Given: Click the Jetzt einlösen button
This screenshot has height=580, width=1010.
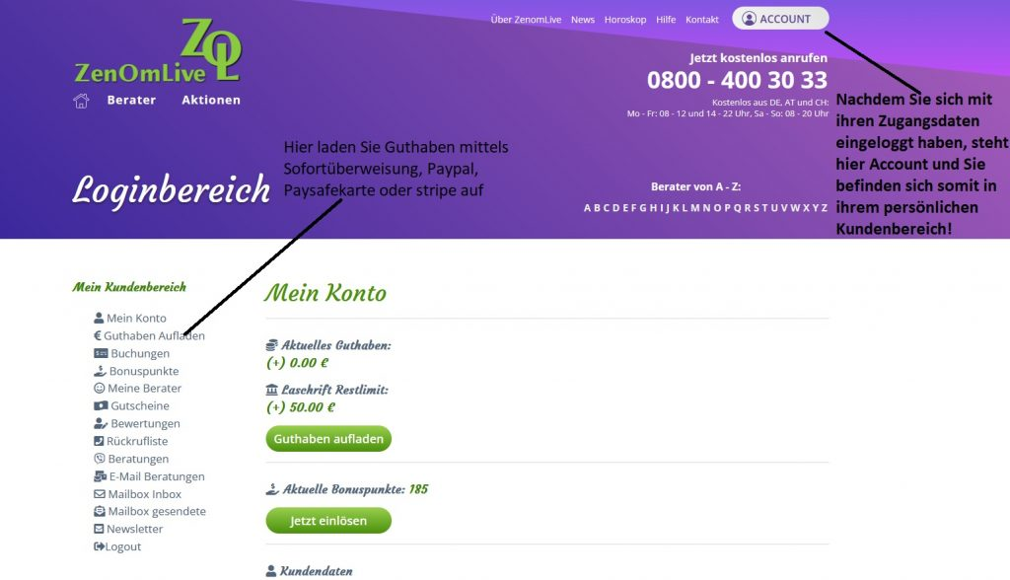Looking at the screenshot, I should point(328,521).
